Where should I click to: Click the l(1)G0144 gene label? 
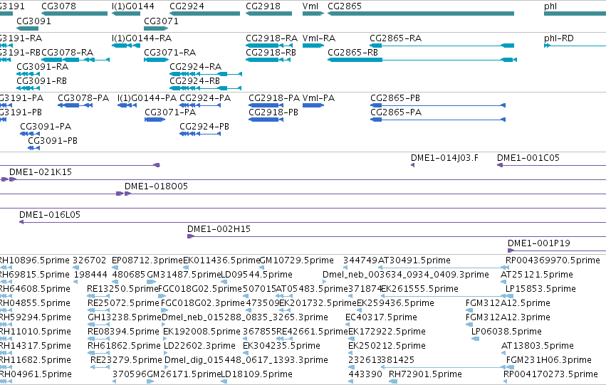pos(133,6)
